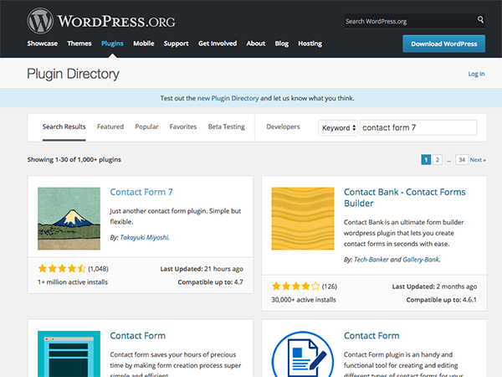Open the Contact Bank yellow wave thumbnail
The width and height of the screenshot is (502, 377).
pos(303,219)
